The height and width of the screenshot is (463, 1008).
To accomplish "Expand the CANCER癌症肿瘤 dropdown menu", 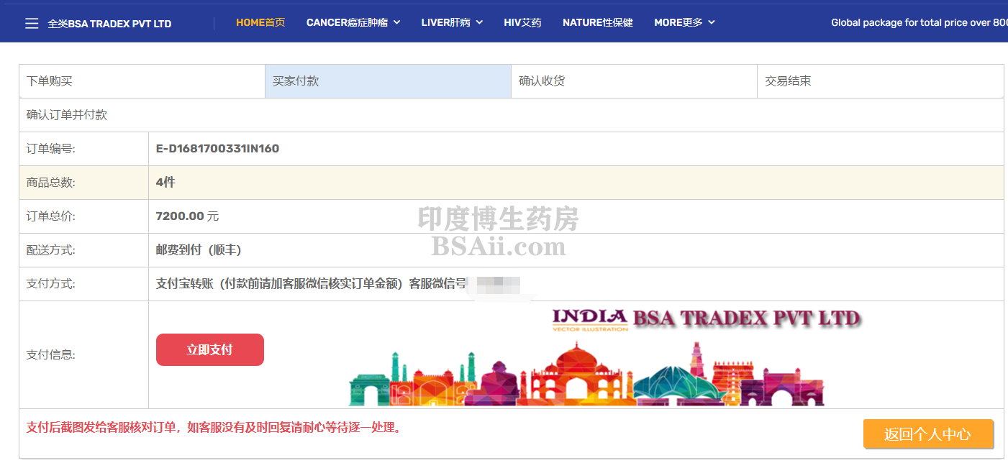I will point(353,22).
